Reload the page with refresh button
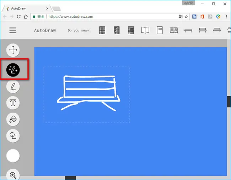Viewport: 231px width, 180px height. click(19, 16)
